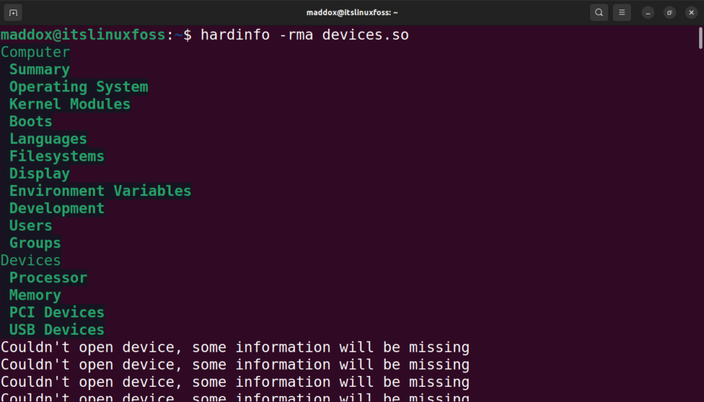Select the Filesystems entry
704x402 pixels.
pos(56,156)
